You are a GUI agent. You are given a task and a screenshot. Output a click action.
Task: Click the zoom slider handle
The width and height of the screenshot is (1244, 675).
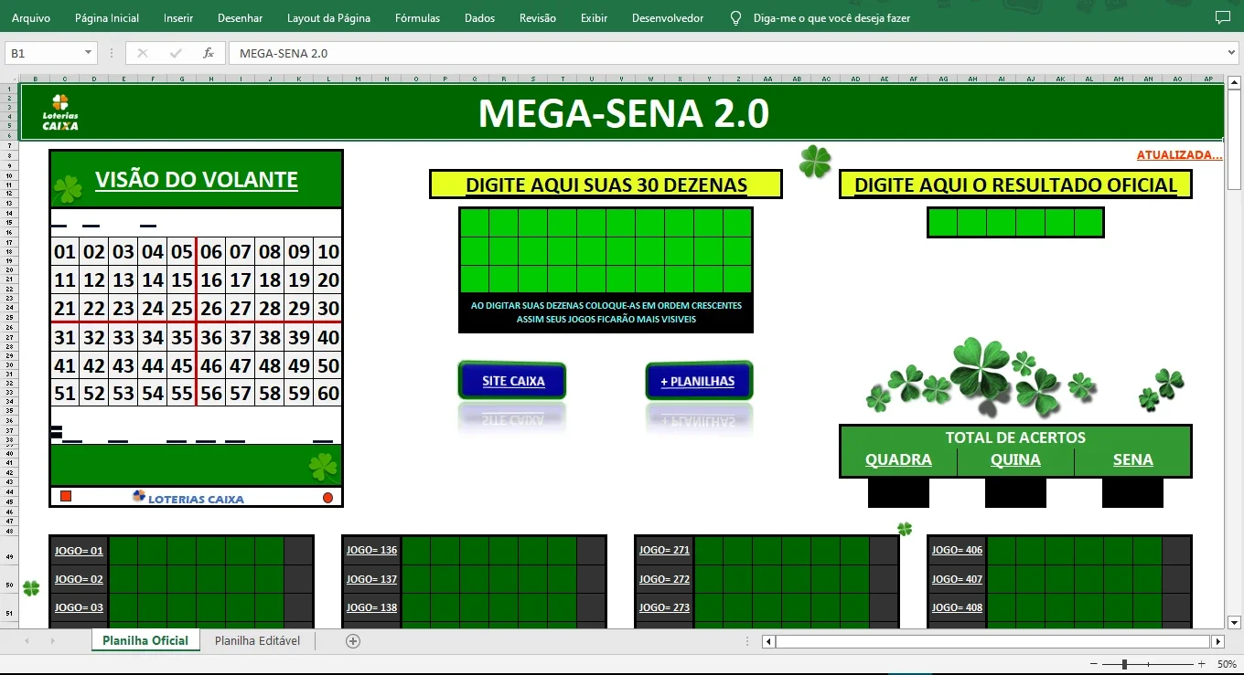(x=1124, y=664)
